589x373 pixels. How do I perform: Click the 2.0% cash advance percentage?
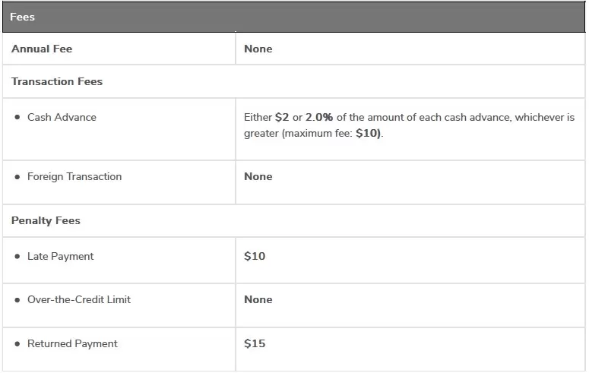319,118
